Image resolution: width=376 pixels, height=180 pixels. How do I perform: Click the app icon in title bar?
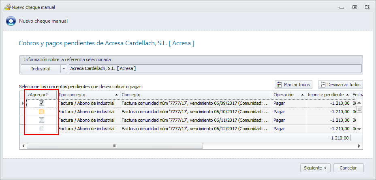(x=6, y=7)
